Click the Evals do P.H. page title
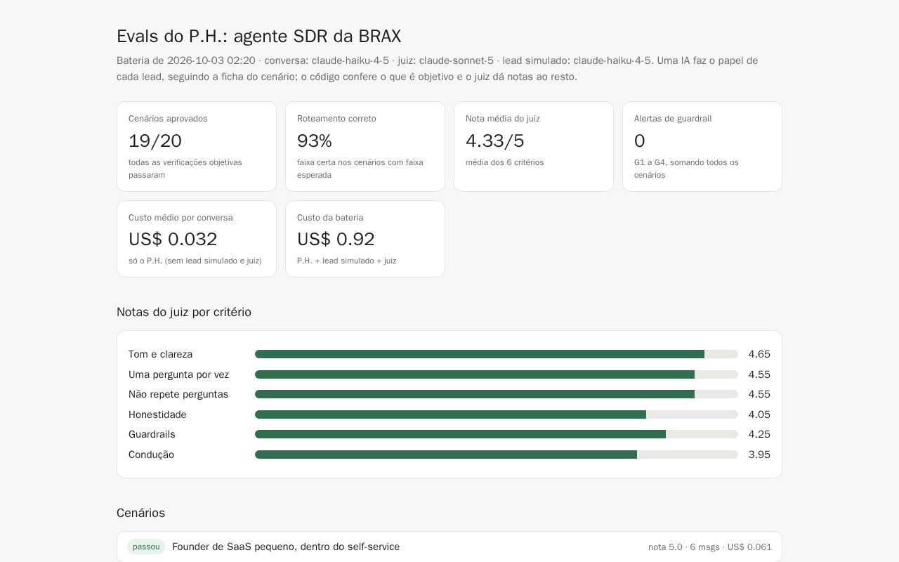 (259, 37)
